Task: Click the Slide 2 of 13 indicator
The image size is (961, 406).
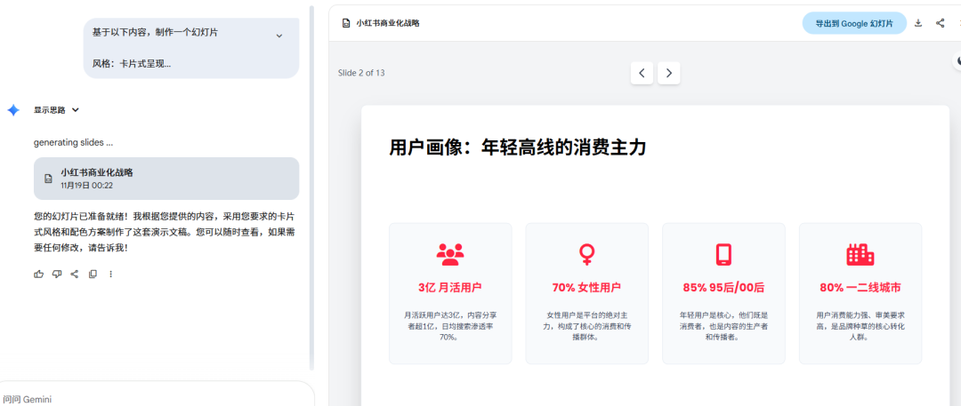Action: coord(361,73)
